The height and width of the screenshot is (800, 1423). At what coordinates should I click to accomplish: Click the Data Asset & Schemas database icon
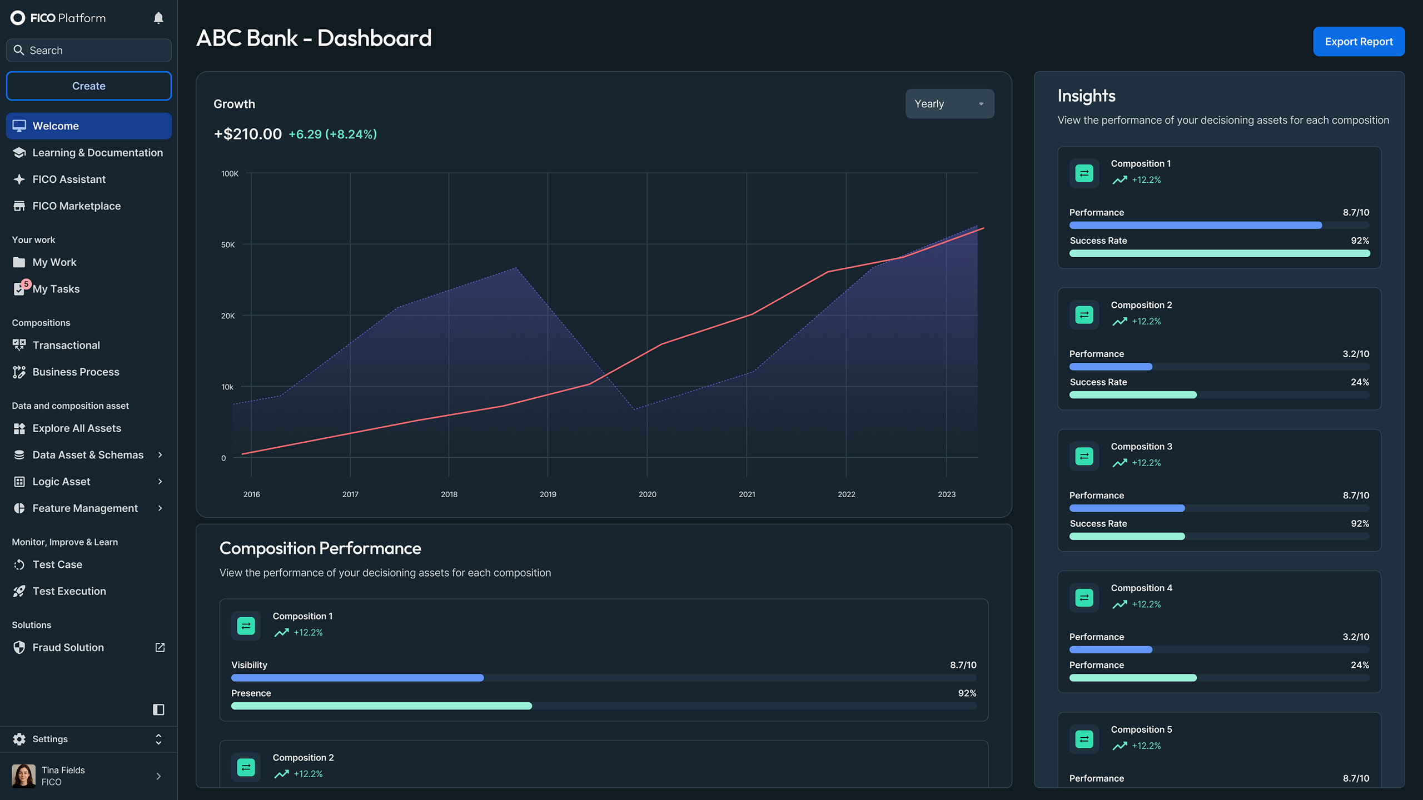coord(19,455)
